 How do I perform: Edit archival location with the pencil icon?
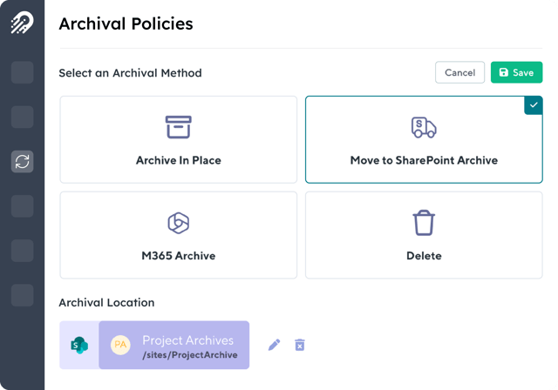pyautogui.click(x=274, y=345)
